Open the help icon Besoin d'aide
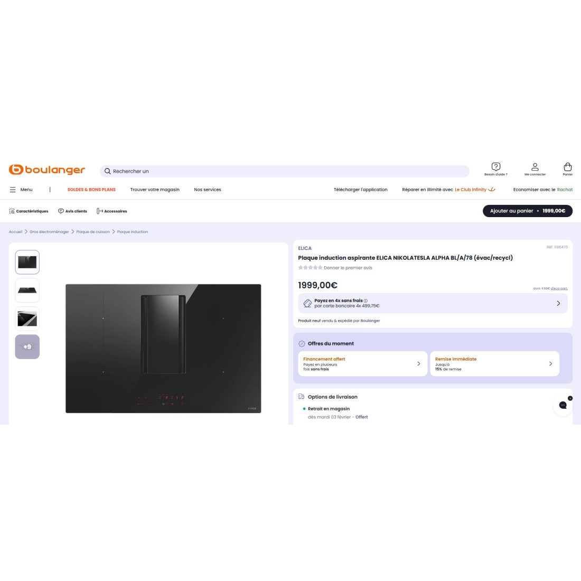Screen dimensions: 581x581 click(x=496, y=167)
